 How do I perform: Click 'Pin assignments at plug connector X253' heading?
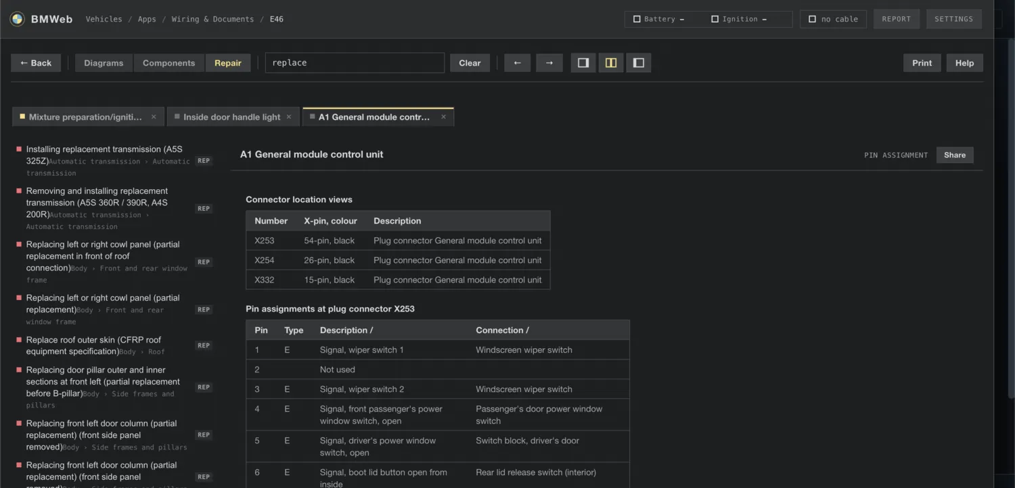330,309
